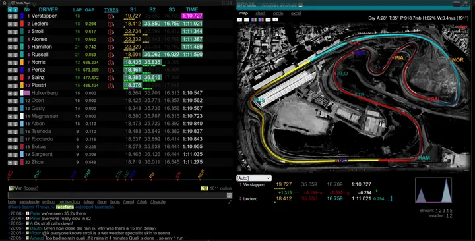The height and width of the screenshot is (241, 475).
Task: Click the down-arrow button in Leclerc's row
Action: click(x=15, y=24)
